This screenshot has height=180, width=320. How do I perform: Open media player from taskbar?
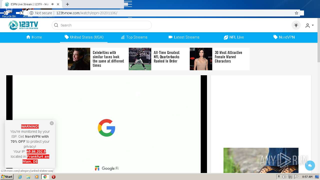click(37, 177)
